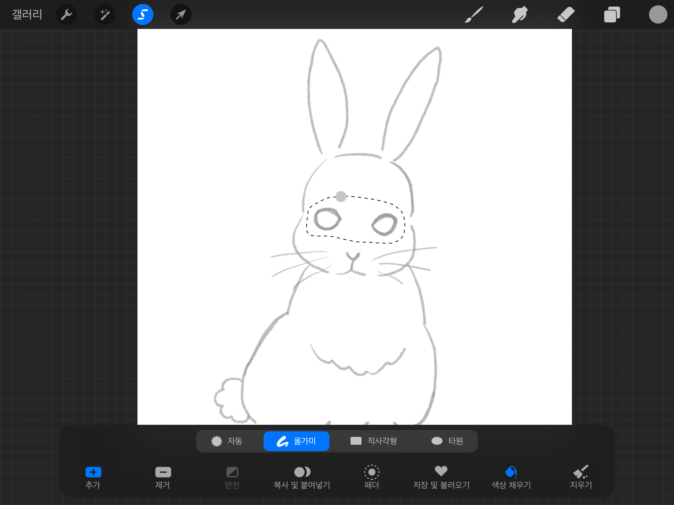Viewport: 674px width, 505px height.
Task: Switch selection mode to 자동
Action: pos(227,441)
